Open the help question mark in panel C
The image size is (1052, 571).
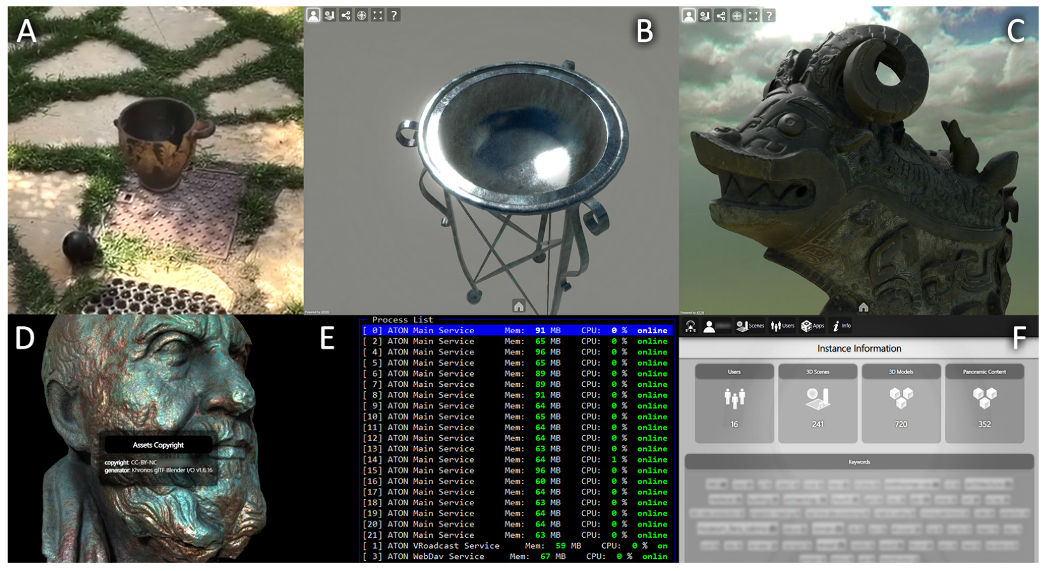coord(769,15)
